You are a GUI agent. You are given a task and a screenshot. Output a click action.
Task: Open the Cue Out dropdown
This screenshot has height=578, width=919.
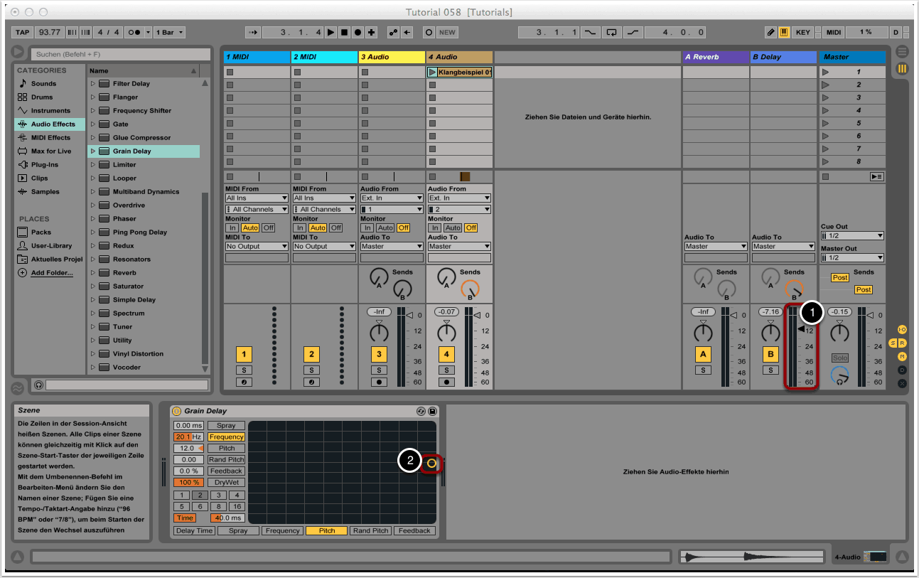[x=852, y=236]
